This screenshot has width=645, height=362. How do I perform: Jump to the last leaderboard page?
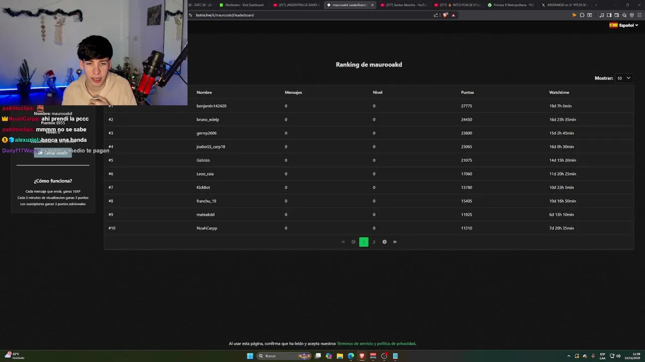pos(395,242)
